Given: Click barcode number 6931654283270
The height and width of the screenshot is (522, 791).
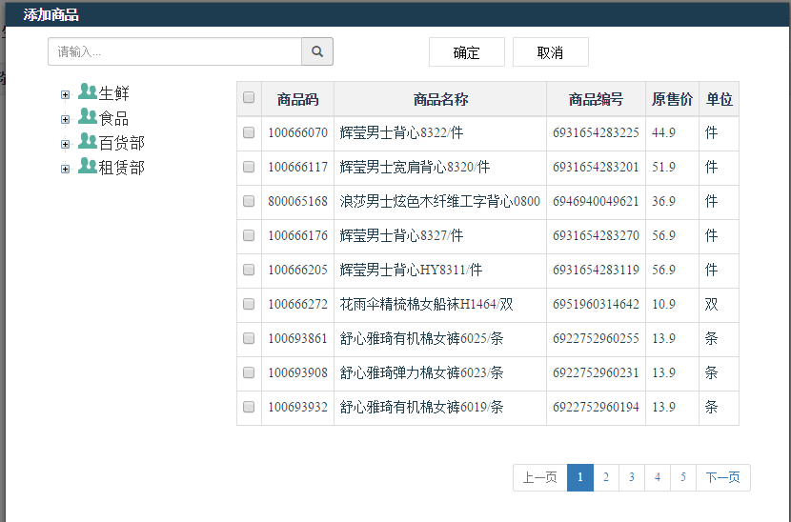Looking at the screenshot, I should [596, 235].
